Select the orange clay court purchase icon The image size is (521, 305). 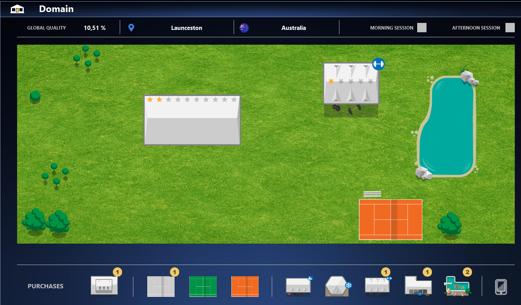[245, 286]
